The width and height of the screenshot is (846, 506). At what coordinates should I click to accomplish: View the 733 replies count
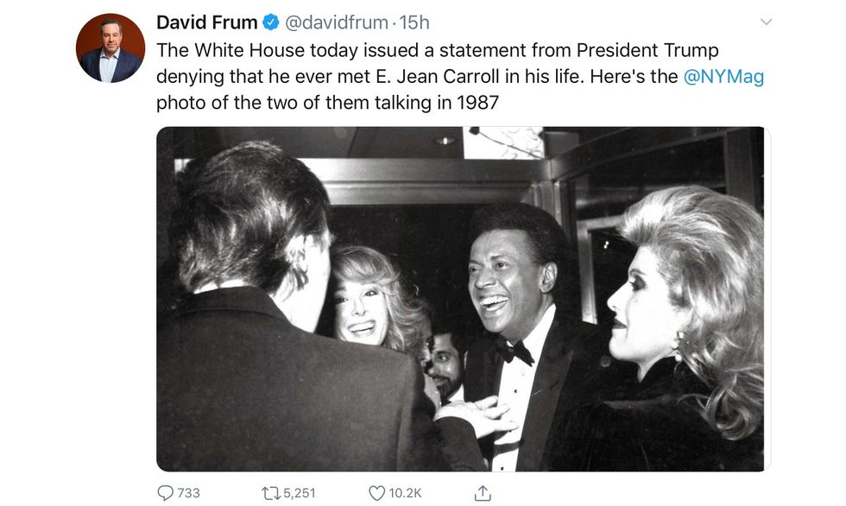(188, 492)
